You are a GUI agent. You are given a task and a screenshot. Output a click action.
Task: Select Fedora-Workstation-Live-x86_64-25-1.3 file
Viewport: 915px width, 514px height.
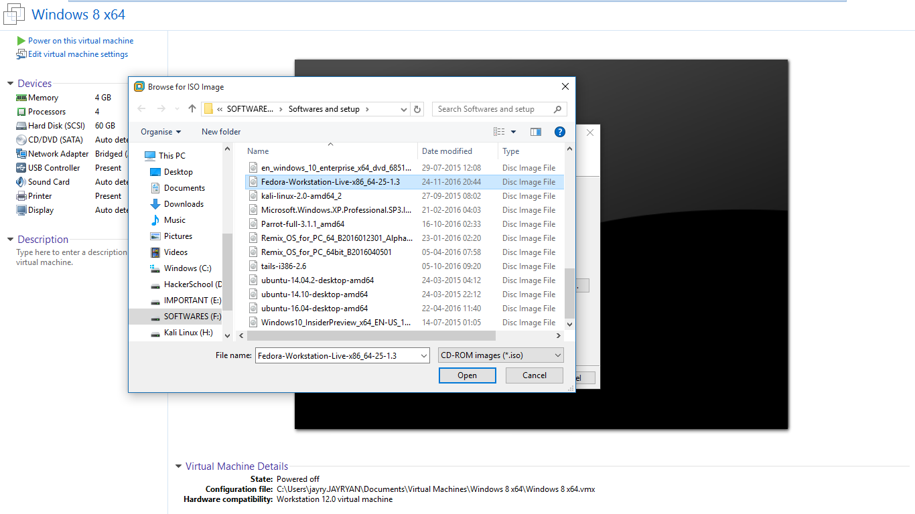[x=404, y=182]
